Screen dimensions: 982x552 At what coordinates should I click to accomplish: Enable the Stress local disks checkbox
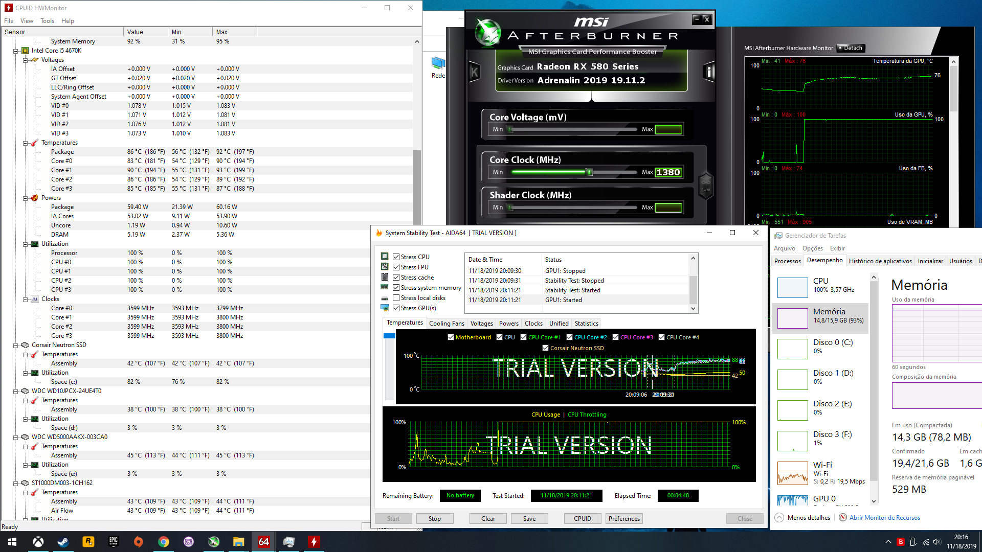(x=396, y=297)
